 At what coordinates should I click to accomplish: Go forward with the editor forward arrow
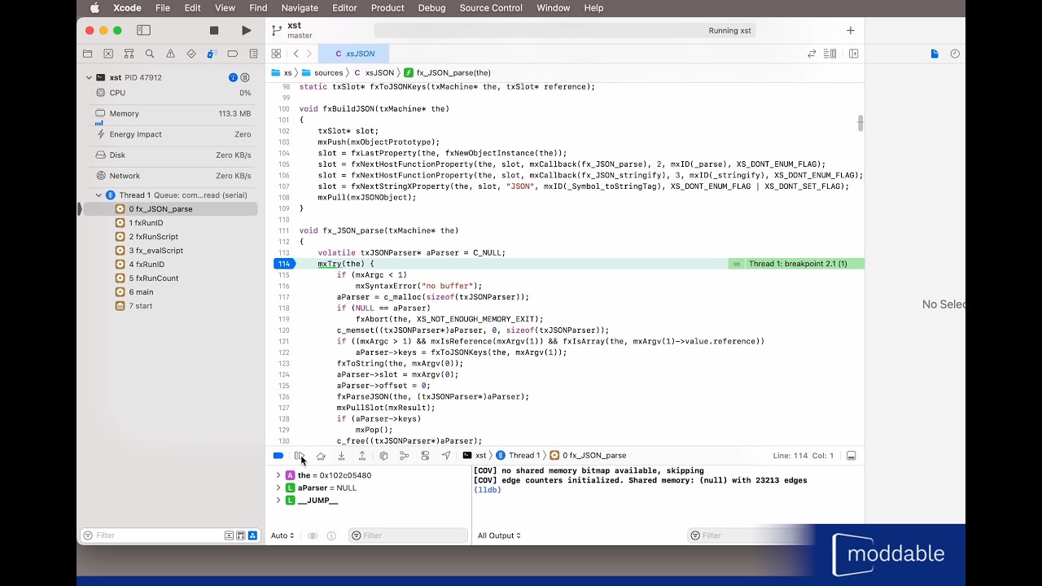309,54
